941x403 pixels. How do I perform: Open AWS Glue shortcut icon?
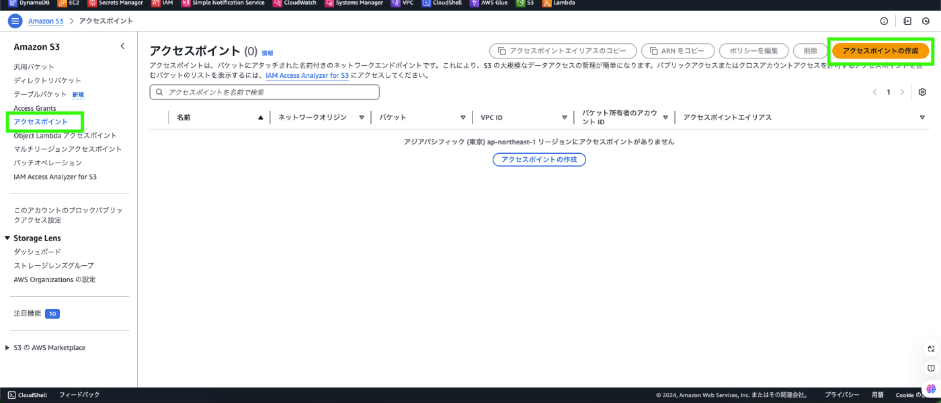coord(475,3)
